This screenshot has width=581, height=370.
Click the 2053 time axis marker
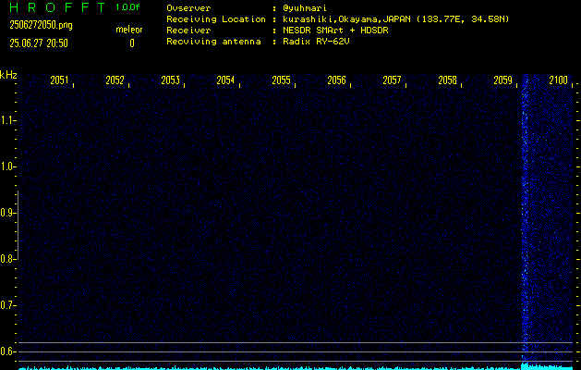tap(171, 80)
